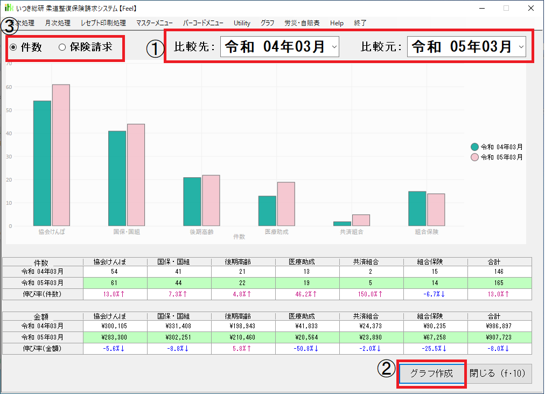Click the teal legend marker for 令和 04年03月
545x394 pixels.
pyautogui.click(x=474, y=147)
